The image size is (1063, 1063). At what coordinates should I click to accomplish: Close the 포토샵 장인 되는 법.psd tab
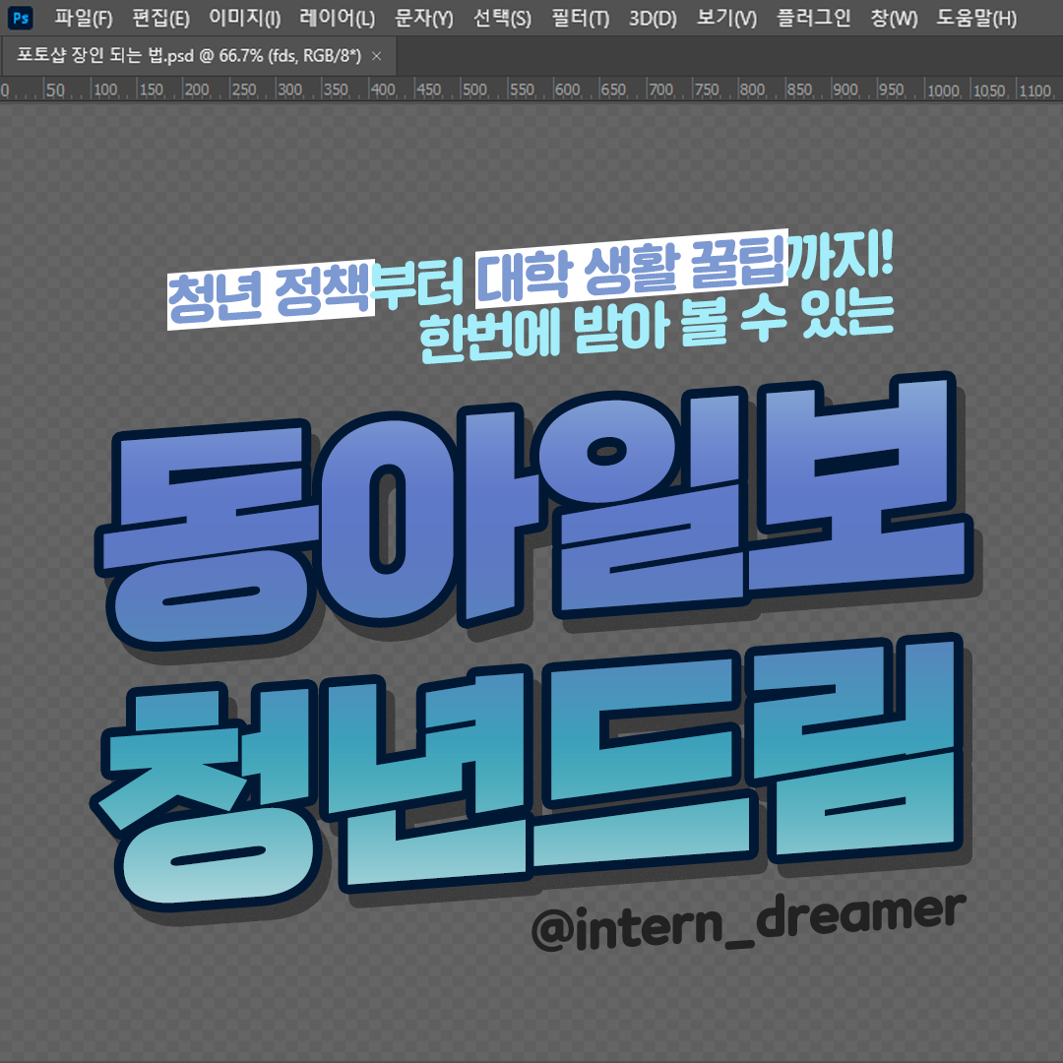pyautogui.click(x=376, y=56)
